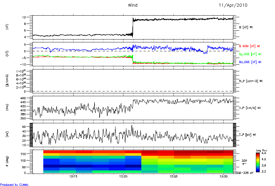The height and width of the screenshot is (186, 275).
Task: Click the '460' velocity axis tick label
Action: tap(23, 98)
